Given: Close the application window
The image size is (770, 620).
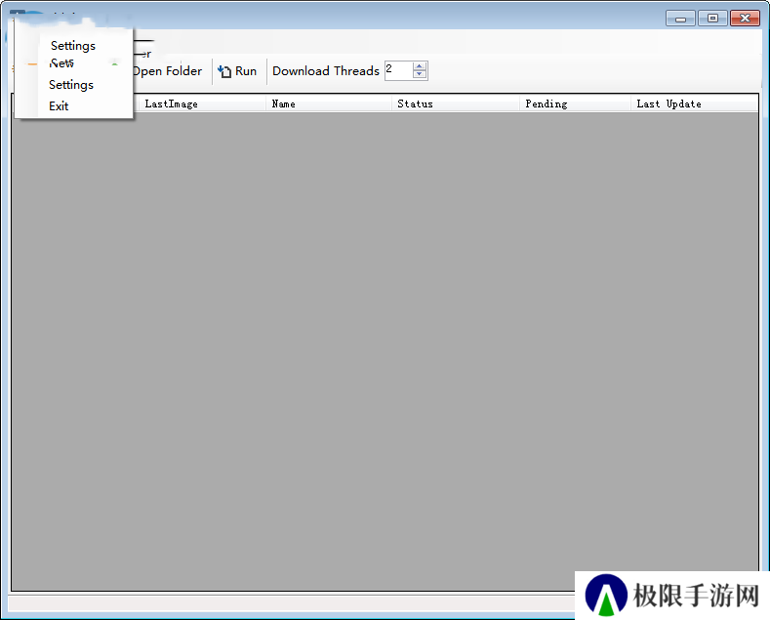Looking at the screenshot, I should tap(745, 19).
